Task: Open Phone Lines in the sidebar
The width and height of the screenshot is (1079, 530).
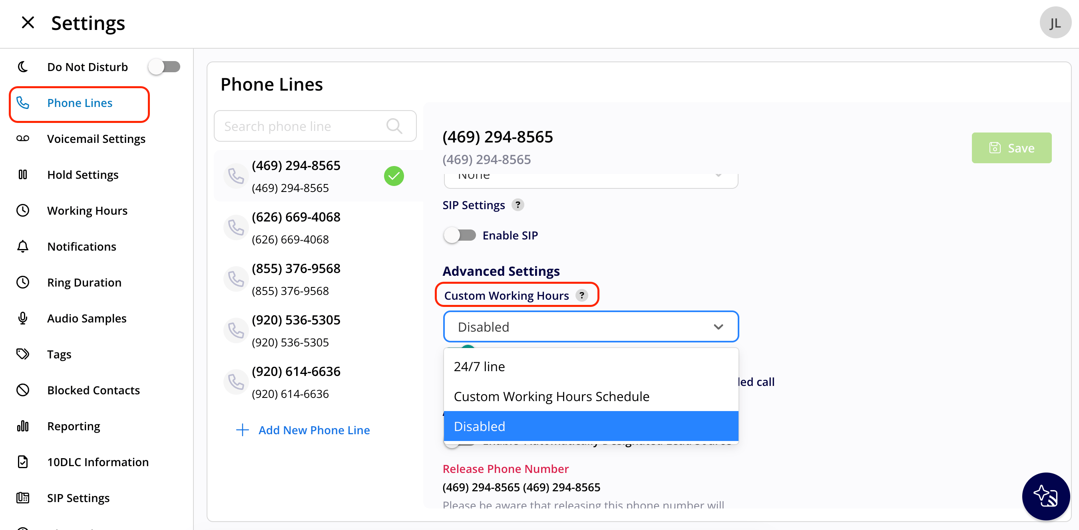Action: tap(79, 103)
